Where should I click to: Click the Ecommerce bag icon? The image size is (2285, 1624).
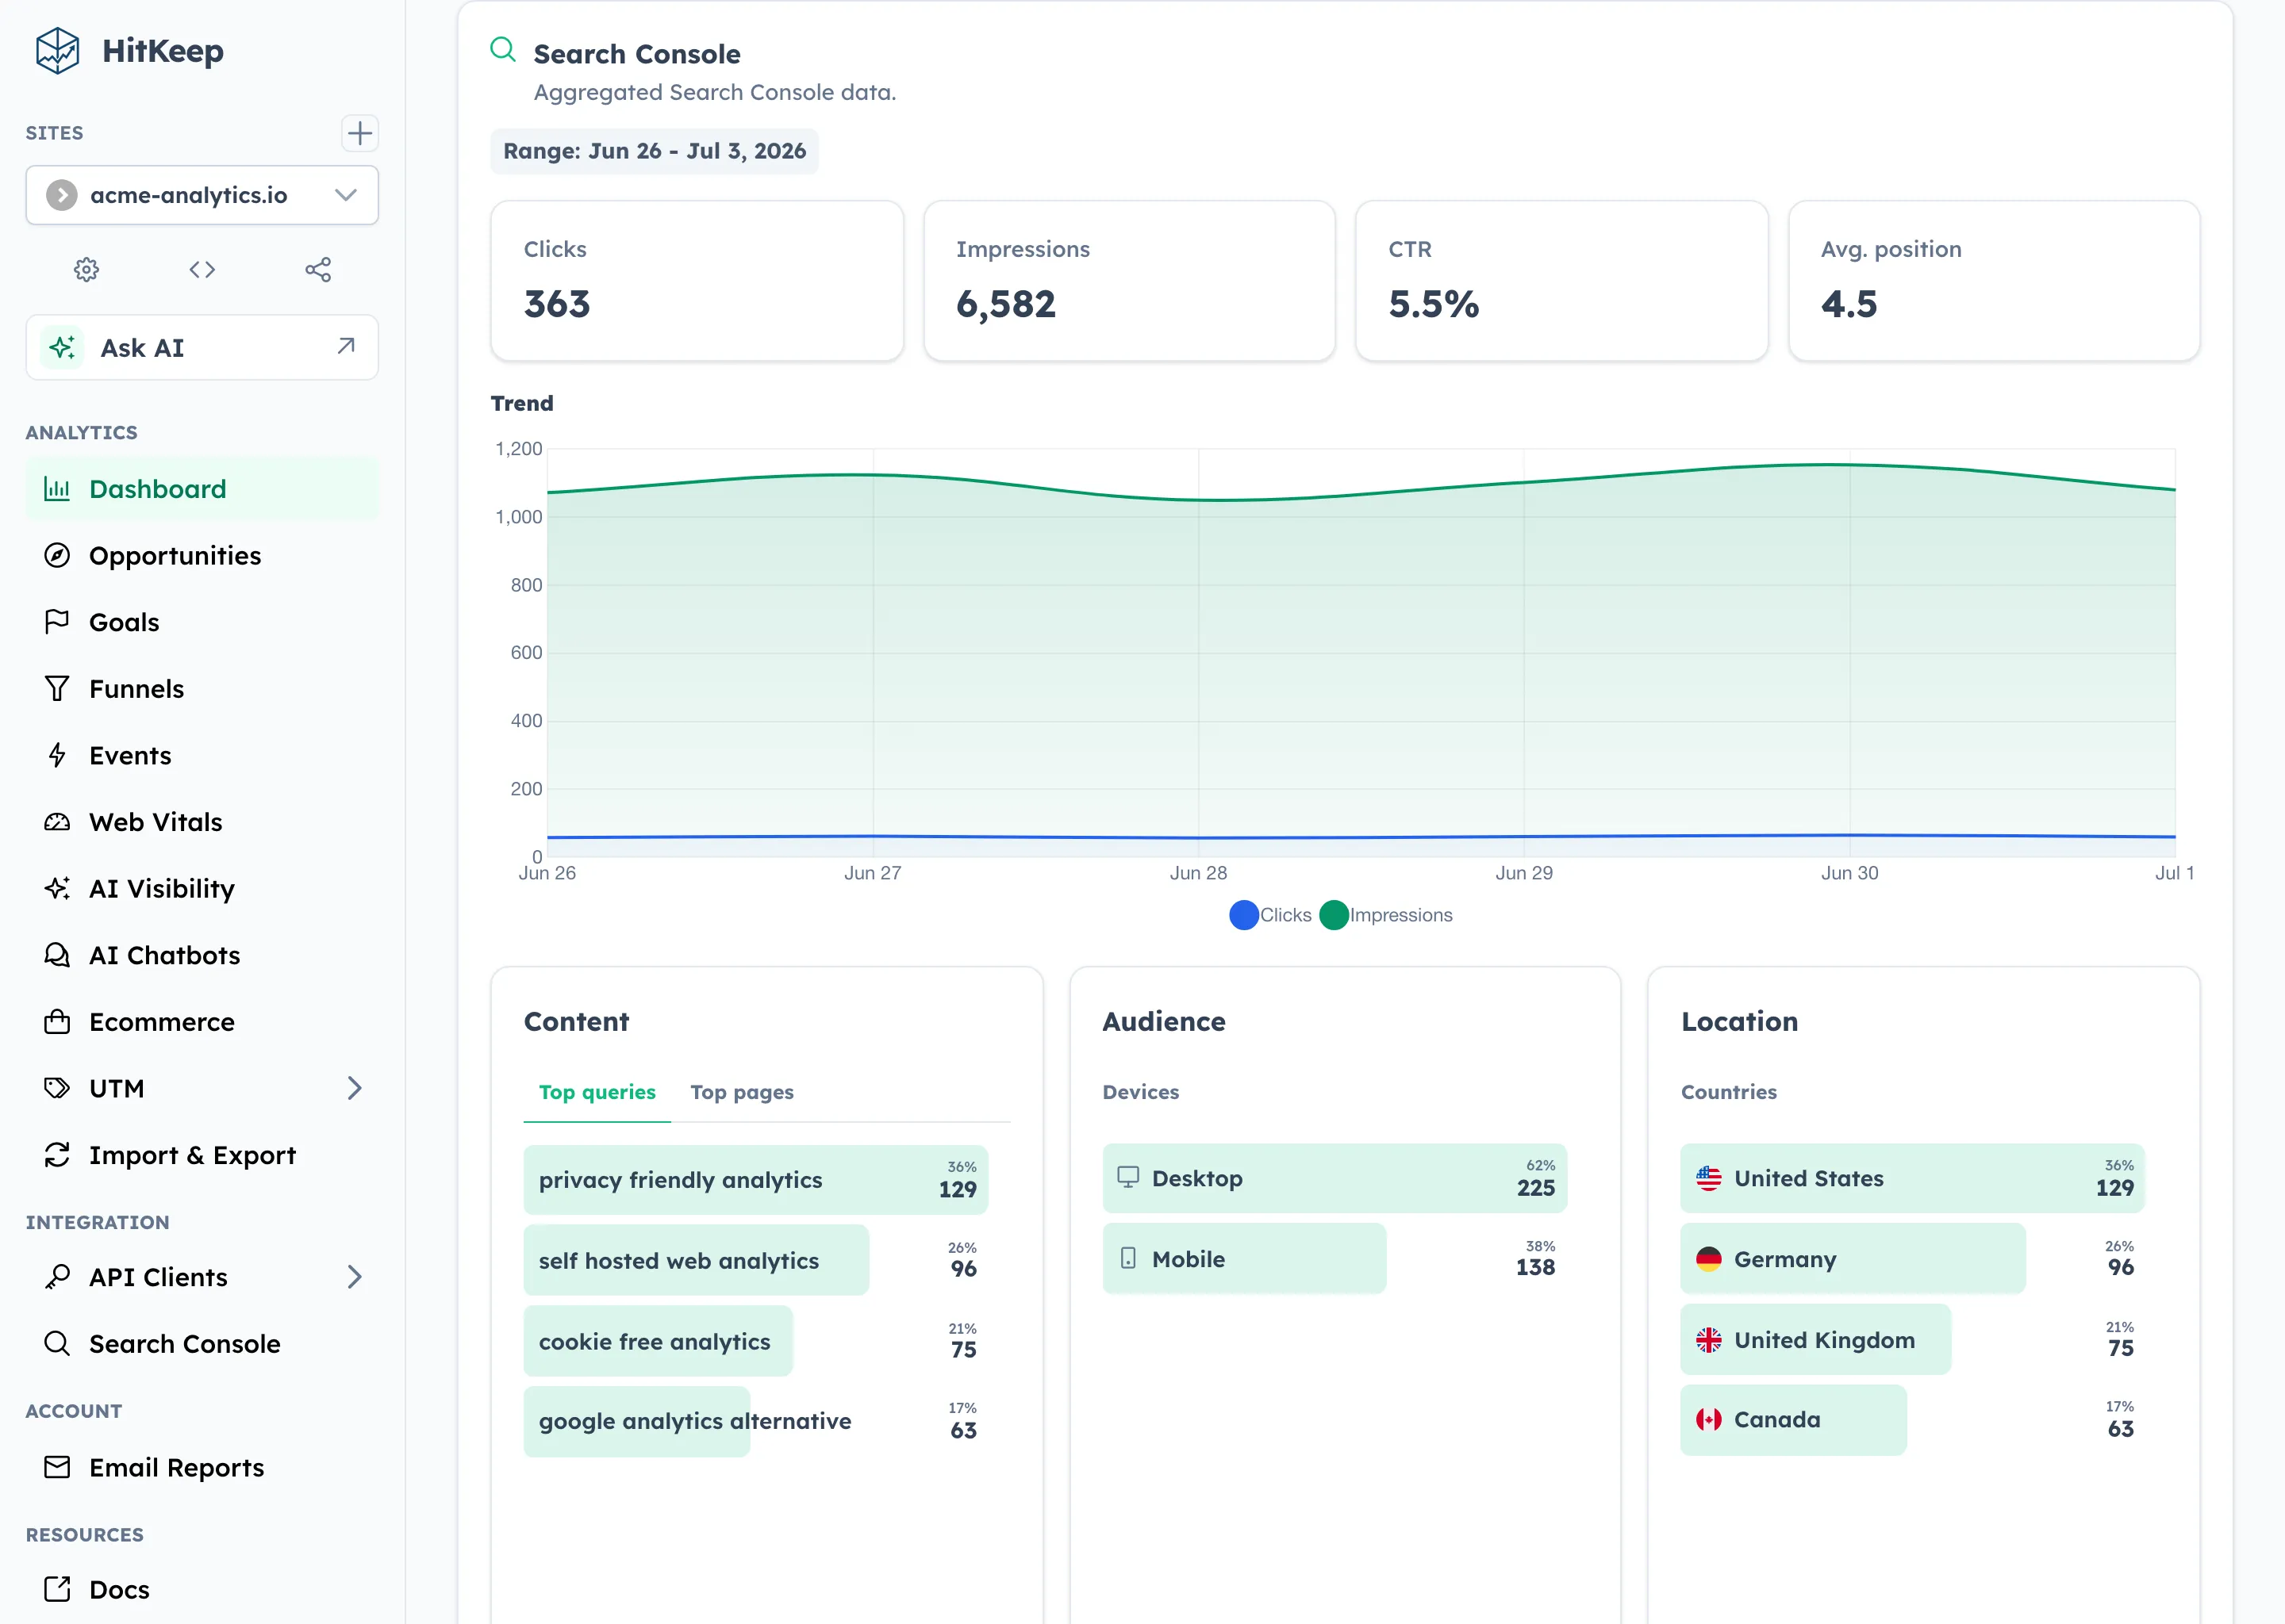[x=57, y=1022]
